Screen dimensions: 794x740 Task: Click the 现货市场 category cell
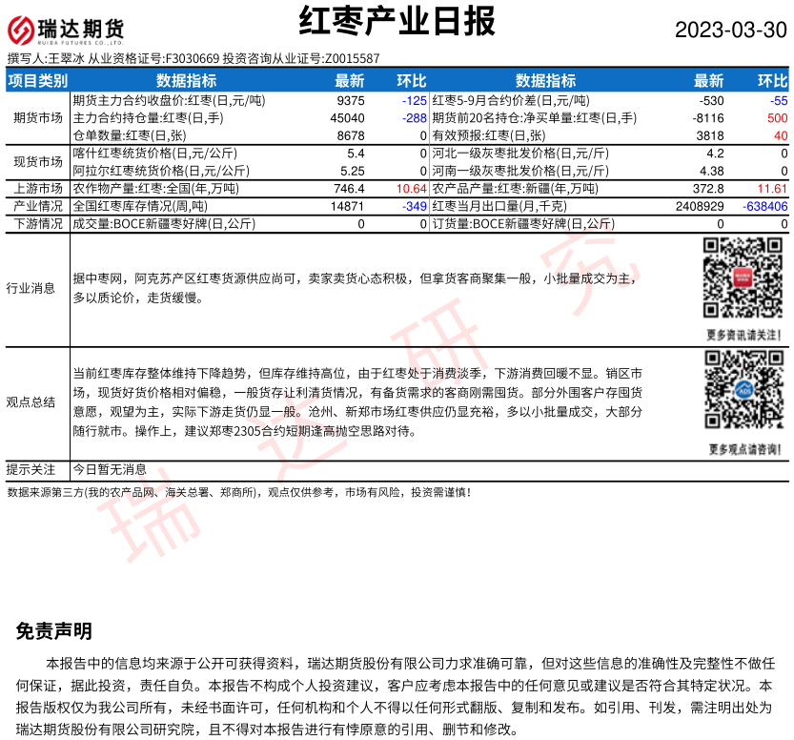coord(38,161)
